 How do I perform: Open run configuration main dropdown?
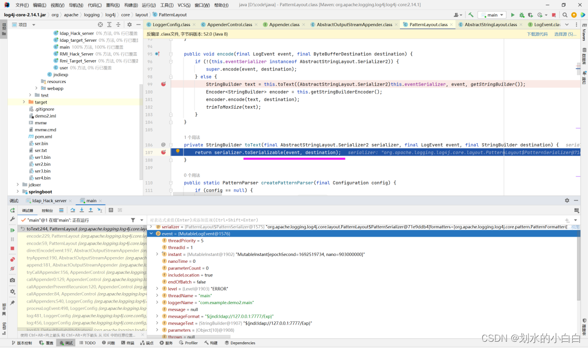pos(492,15)
